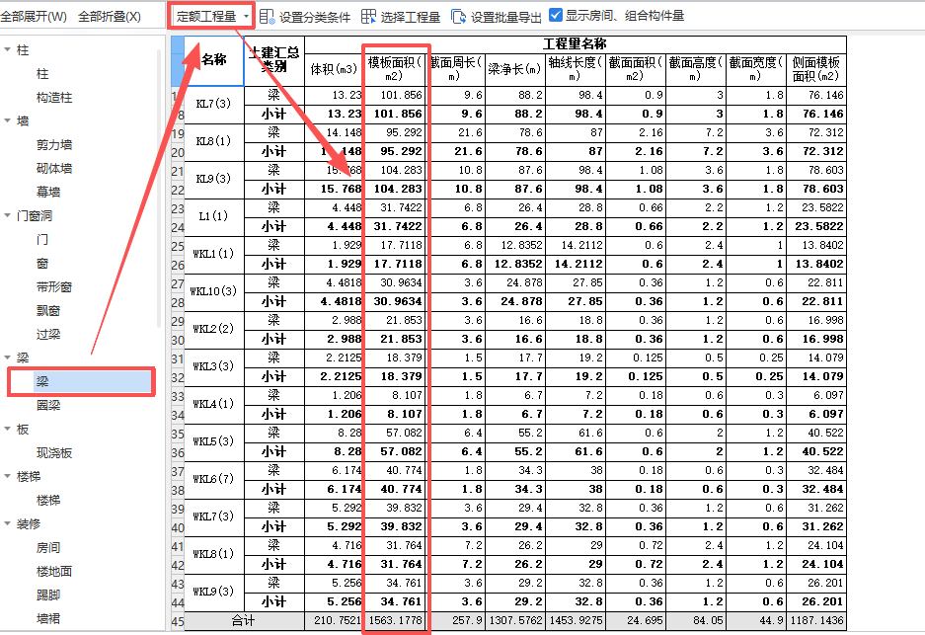Screen dimensions: 925x635
Task: Click total 模板面积 value 1563.1778
Action: [395, 621]
